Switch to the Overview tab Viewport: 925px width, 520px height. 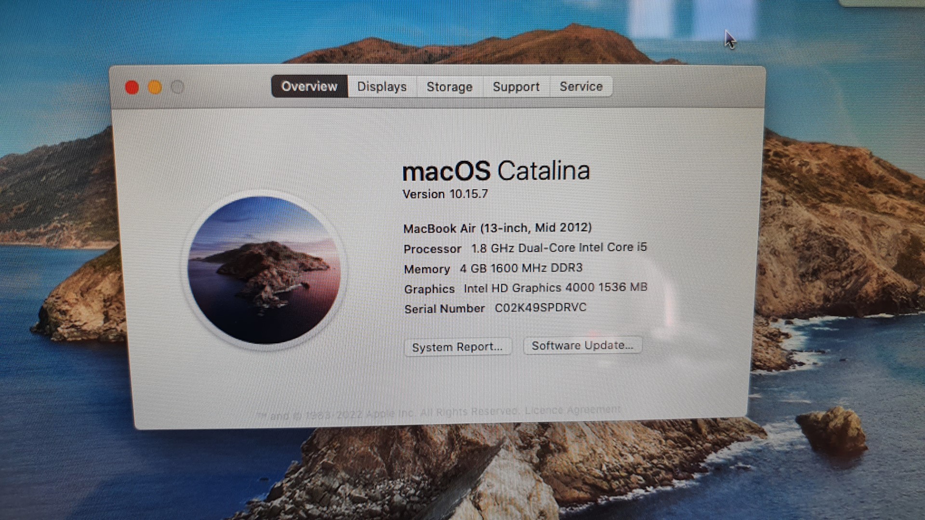point(309,86)
